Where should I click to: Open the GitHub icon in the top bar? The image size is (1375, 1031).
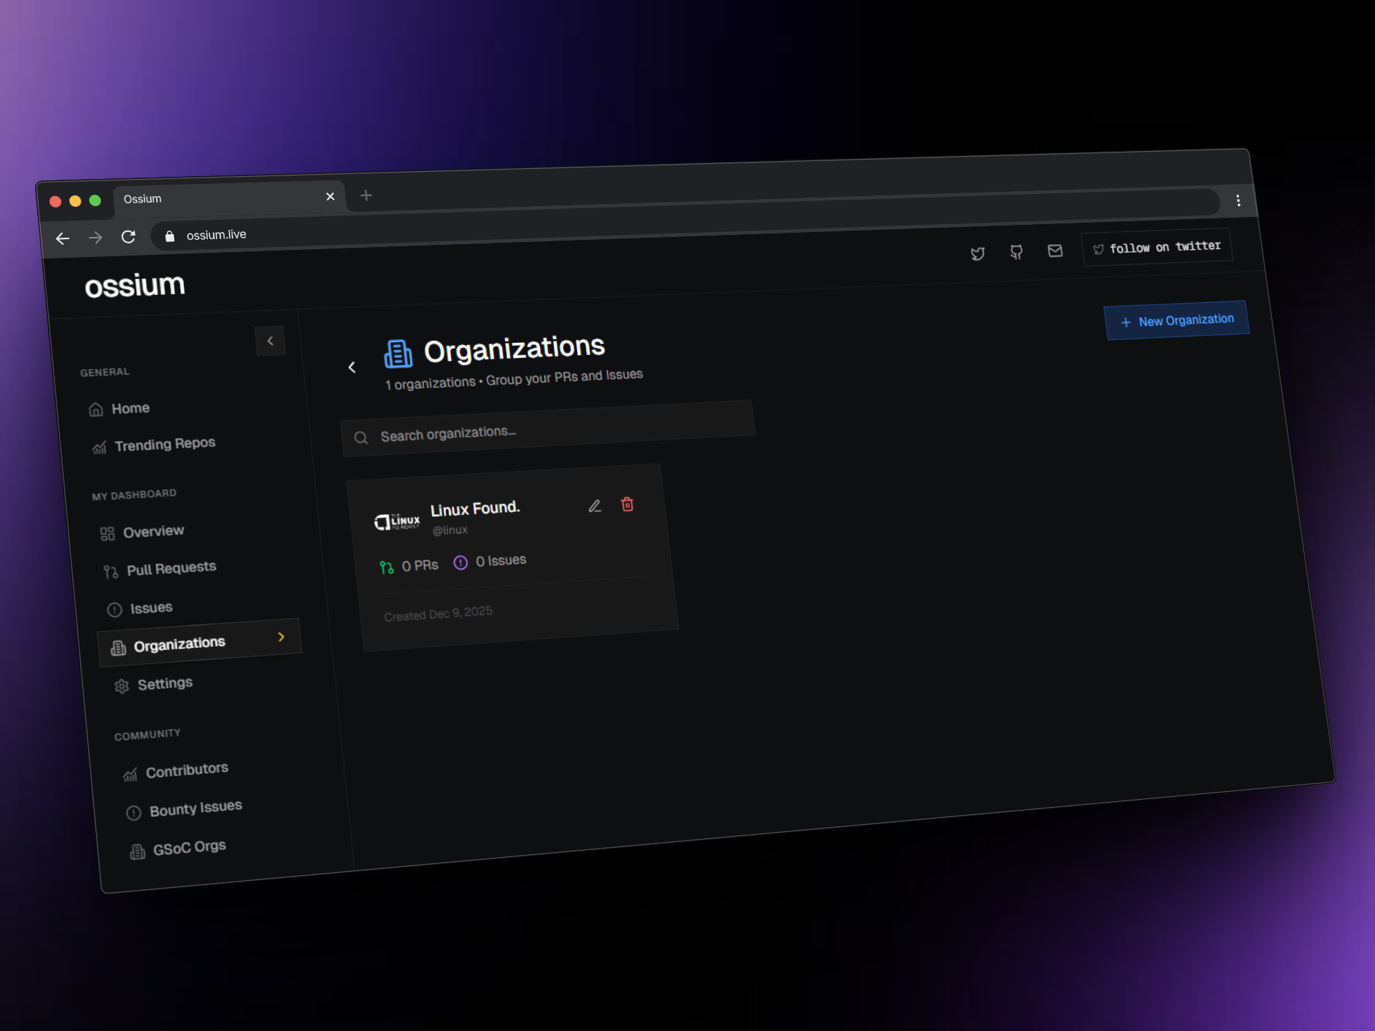[x=1017, y=253]
